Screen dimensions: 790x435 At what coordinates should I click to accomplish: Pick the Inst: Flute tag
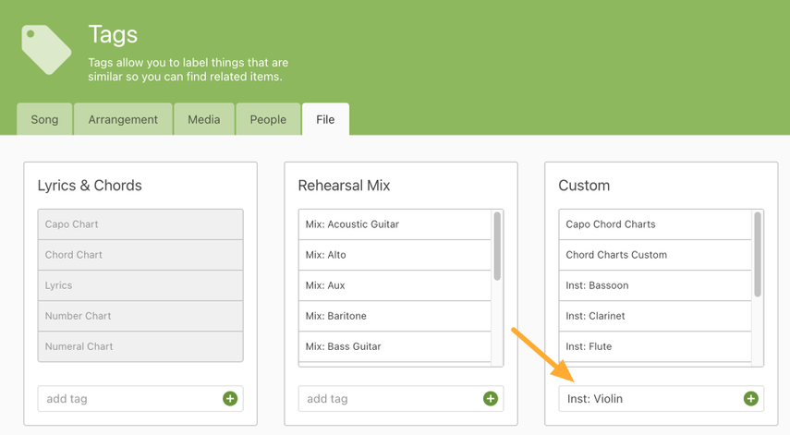[655, 346]
